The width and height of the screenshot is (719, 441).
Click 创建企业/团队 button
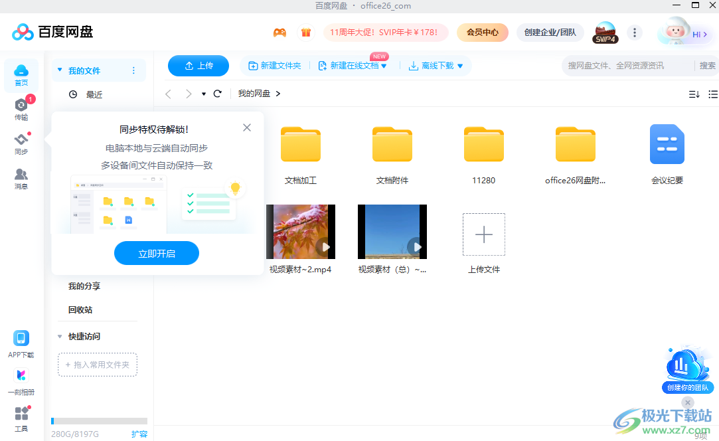[550, 33]
